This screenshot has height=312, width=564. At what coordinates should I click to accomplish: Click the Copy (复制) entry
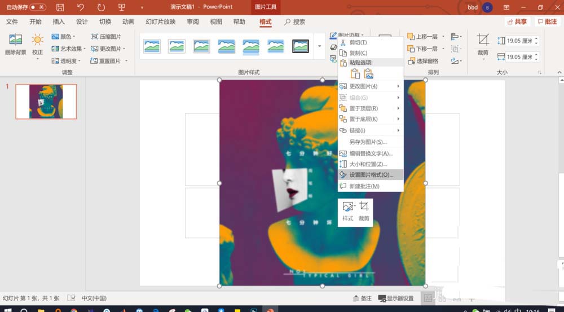click(371, 53)
